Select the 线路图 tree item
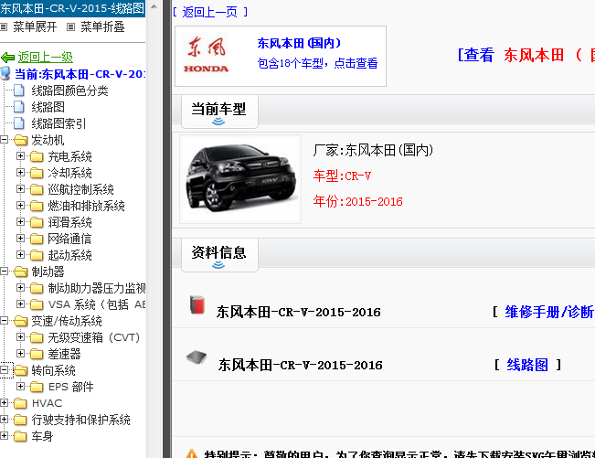Image resolution: width=595 pixels, height=458 pixels. coord(48,107)
